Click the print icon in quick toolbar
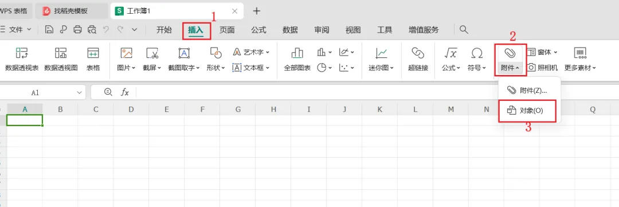619x207 pixels. 78,30
